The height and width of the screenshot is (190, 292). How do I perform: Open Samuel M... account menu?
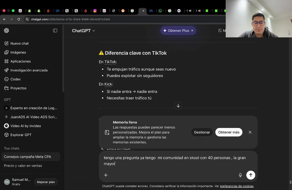(18, 182)
